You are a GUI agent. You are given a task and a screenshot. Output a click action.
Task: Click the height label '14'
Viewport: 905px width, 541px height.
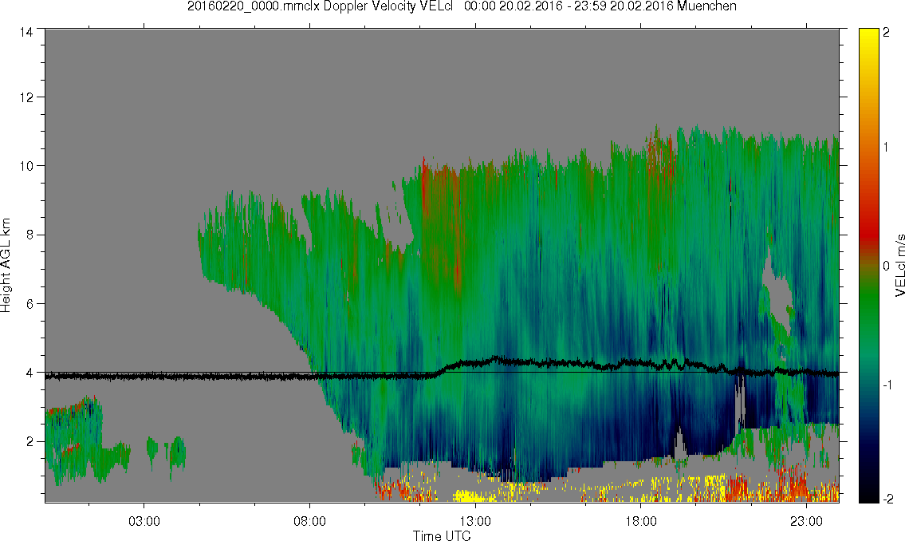[x=26, y=33]
